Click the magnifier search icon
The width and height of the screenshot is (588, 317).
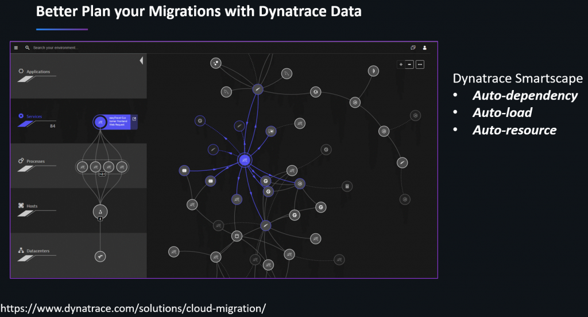coord(28,48)
